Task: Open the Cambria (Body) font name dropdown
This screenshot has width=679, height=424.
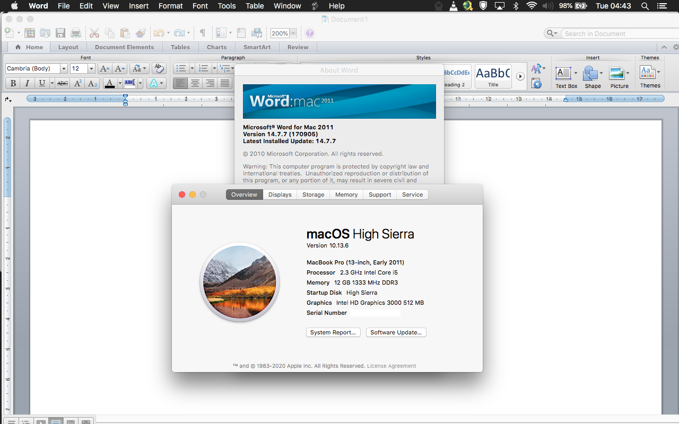Action: pos(64,68)
